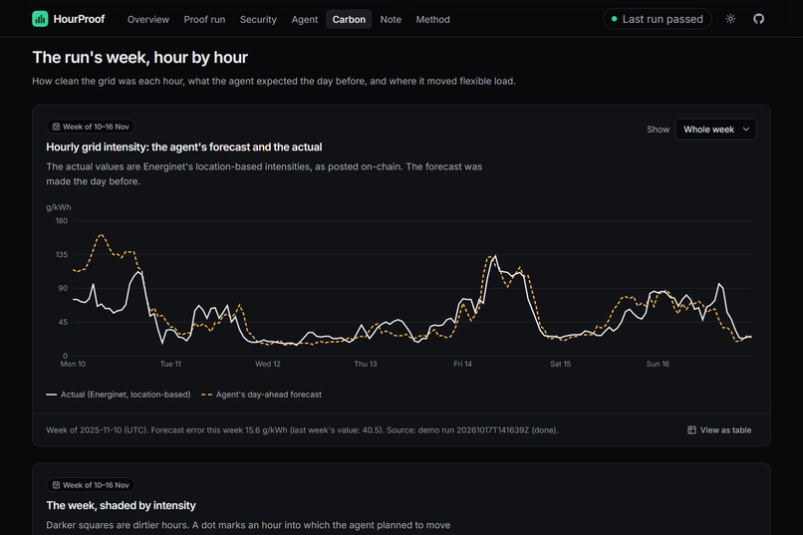The height and width of the screenshot is (535, 803).
Task: Click the Thu 13 axis label
Action: coord(366,364)
